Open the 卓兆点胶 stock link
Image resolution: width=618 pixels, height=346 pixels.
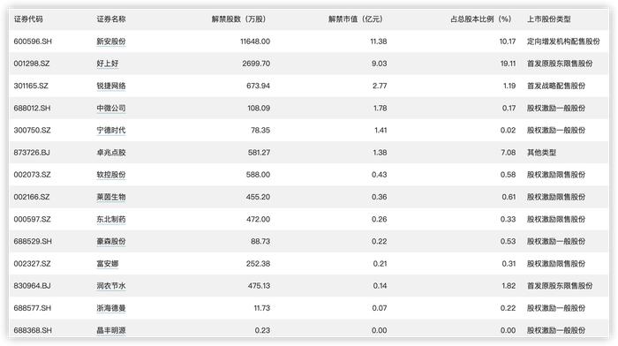point(111,153)
